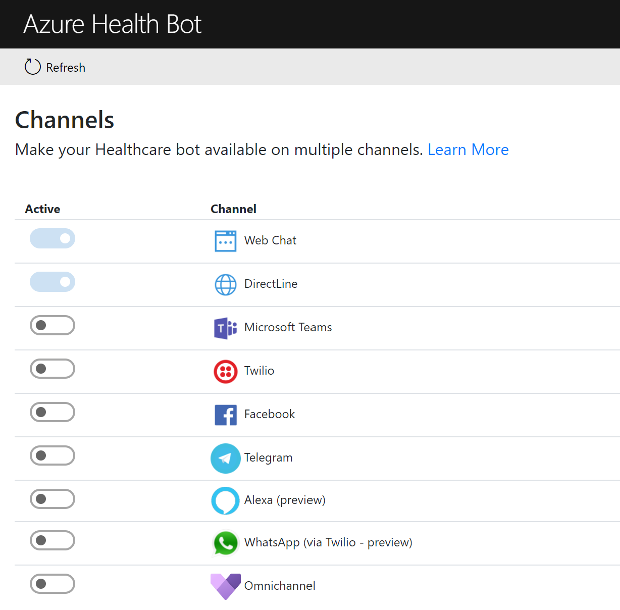Select the Facebook channel name
This screenshot has width=620, height=610.
click(x=270, y=414)
